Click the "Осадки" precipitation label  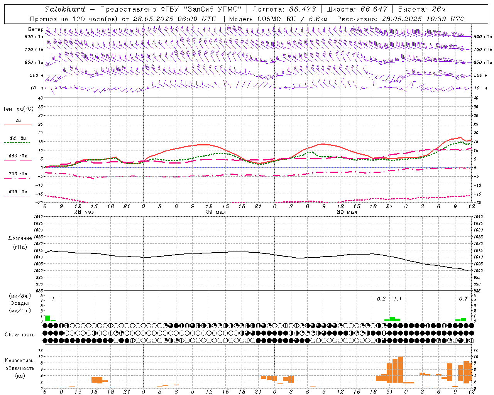coord(20,303)
